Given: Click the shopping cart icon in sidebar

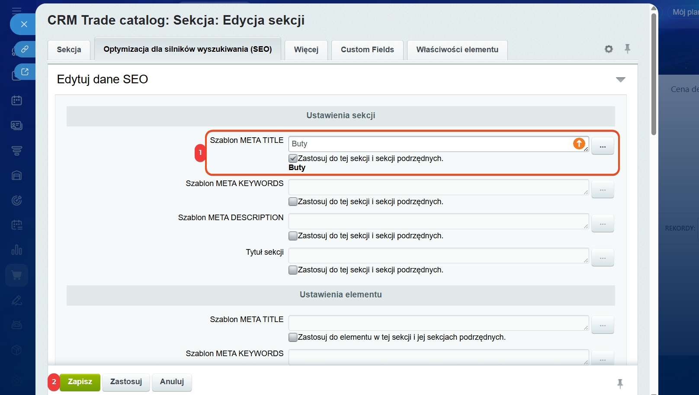Looking at the screenshot, I should [17, 275].
